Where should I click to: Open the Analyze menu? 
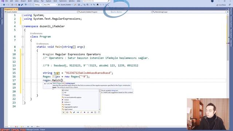48,1
